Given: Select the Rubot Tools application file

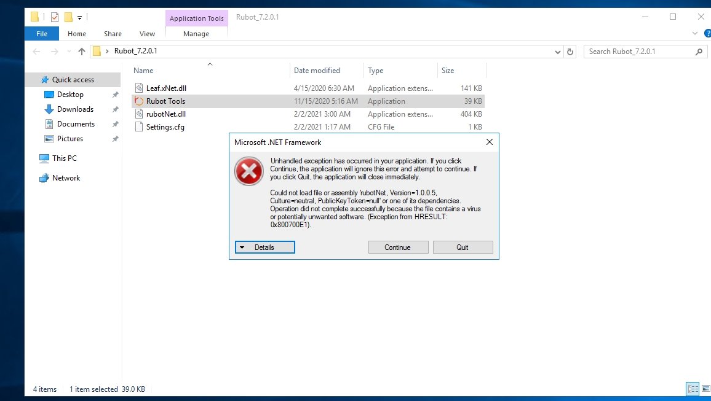Looking at the screenshot, I should (165, 101).
